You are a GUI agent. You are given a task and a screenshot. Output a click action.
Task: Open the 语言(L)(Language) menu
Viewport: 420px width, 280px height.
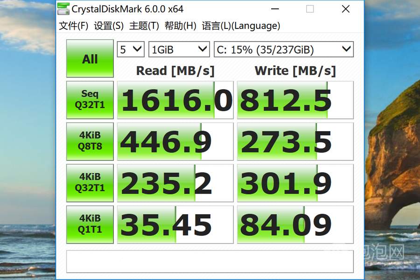coord(241,26)
